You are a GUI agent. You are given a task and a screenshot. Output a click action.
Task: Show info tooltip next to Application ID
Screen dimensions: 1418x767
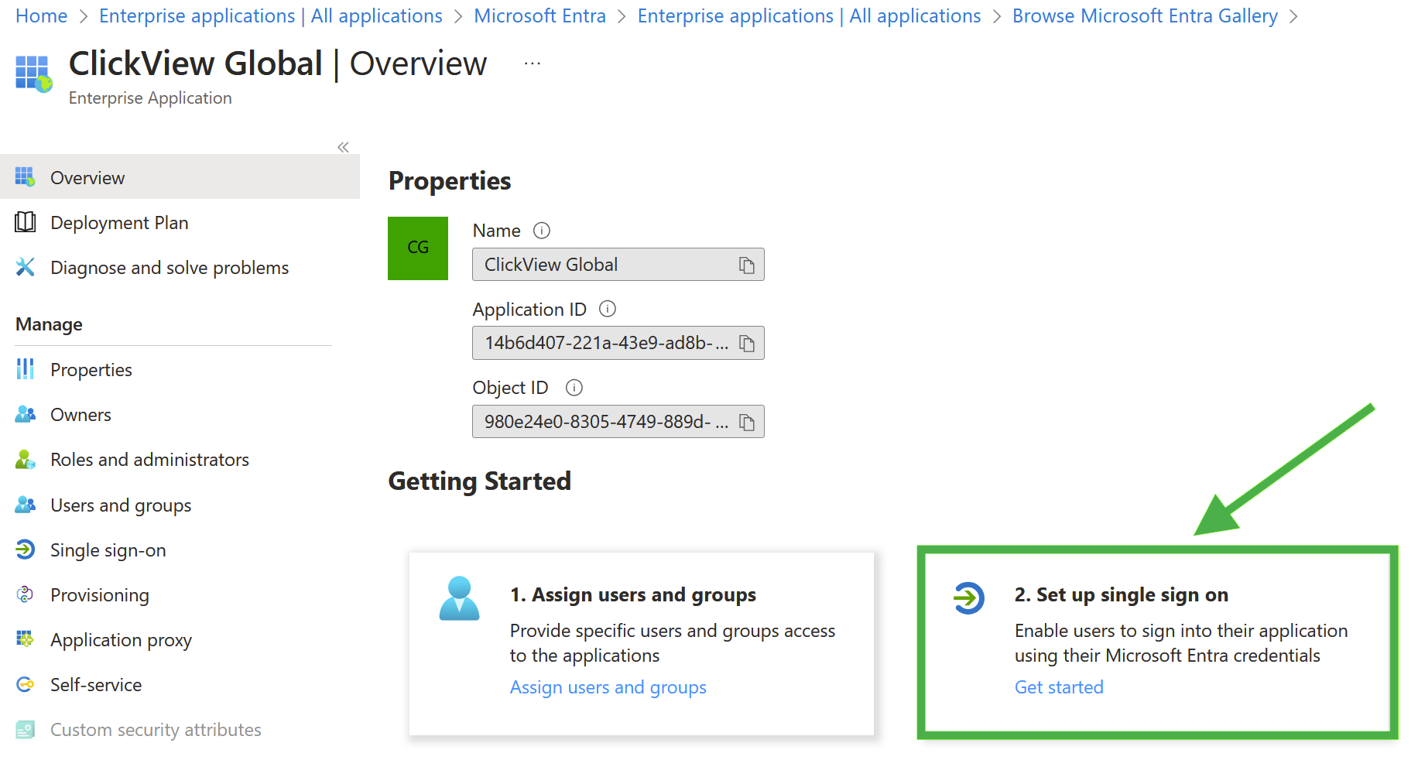(x=608, y=309)
